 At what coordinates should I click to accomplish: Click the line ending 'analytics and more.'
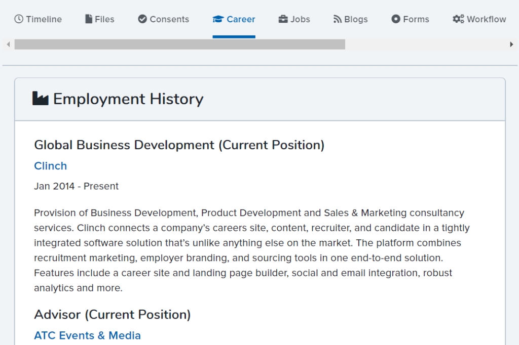tap(78, 288)
